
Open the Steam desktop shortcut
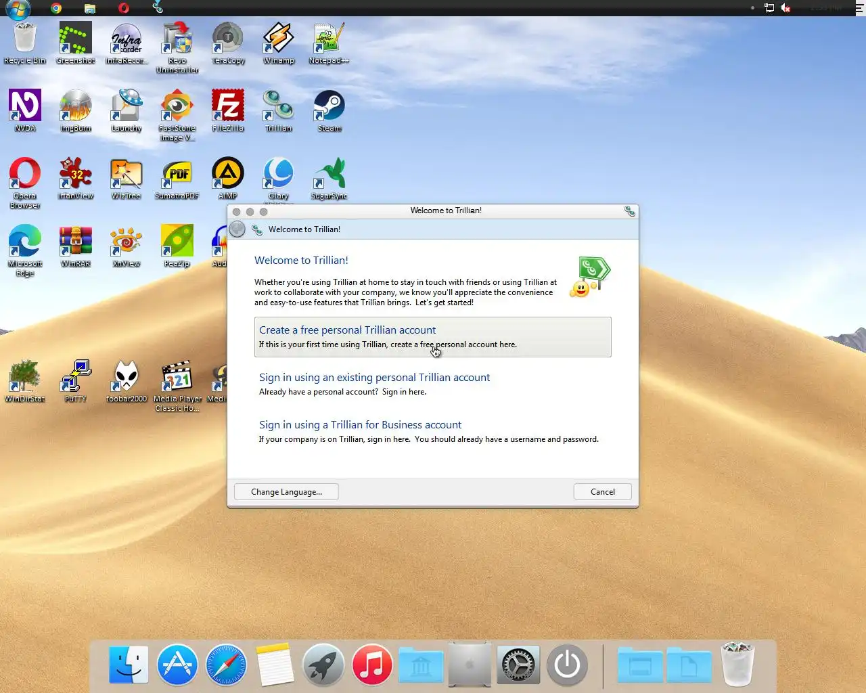click(329, 110)
